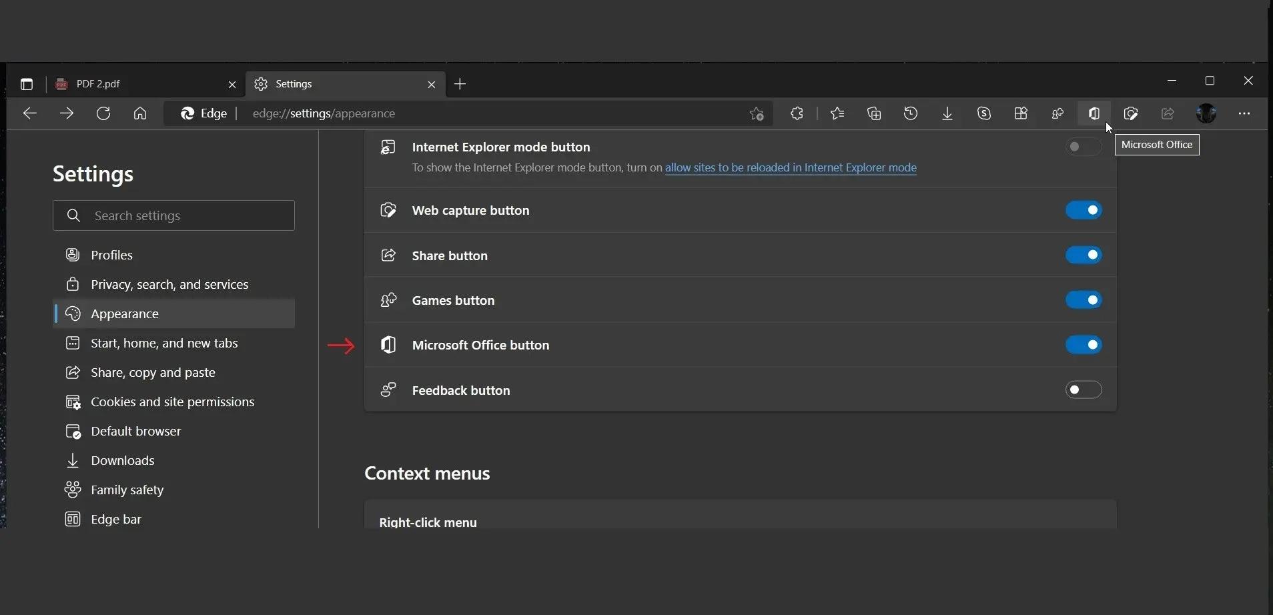
Task: Turn off the Microsoft Office button toggle
Action: [x=1084, y=345]
